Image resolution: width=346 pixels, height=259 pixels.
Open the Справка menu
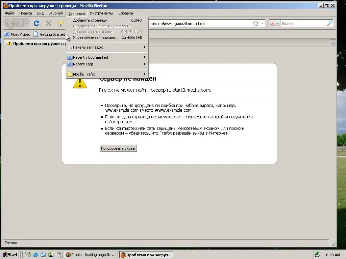point(126,13)
